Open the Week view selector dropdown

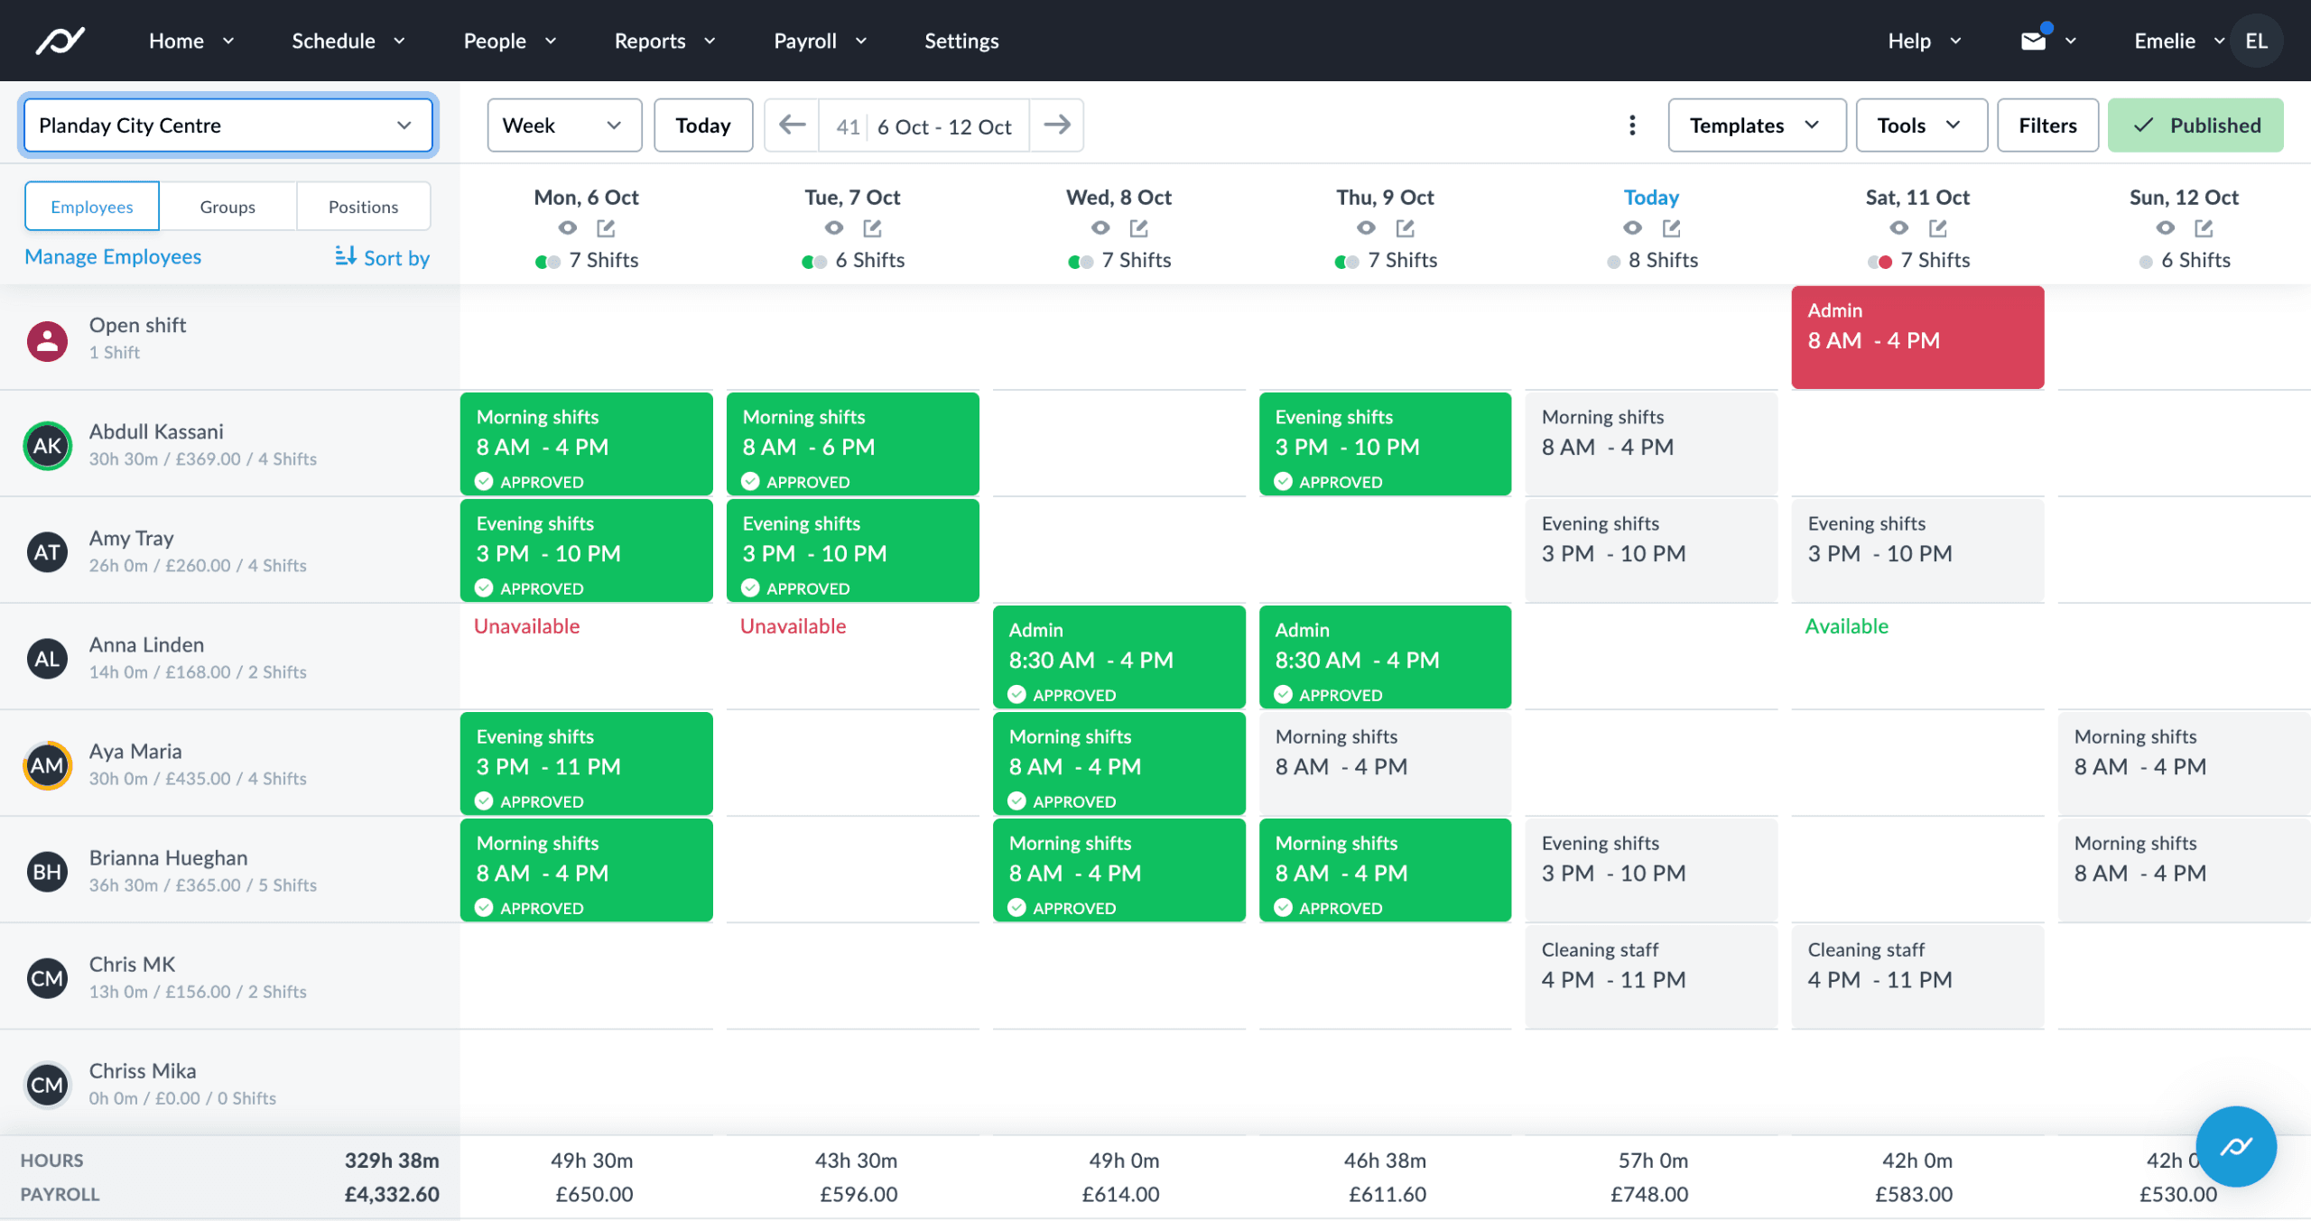pos(564,125)
